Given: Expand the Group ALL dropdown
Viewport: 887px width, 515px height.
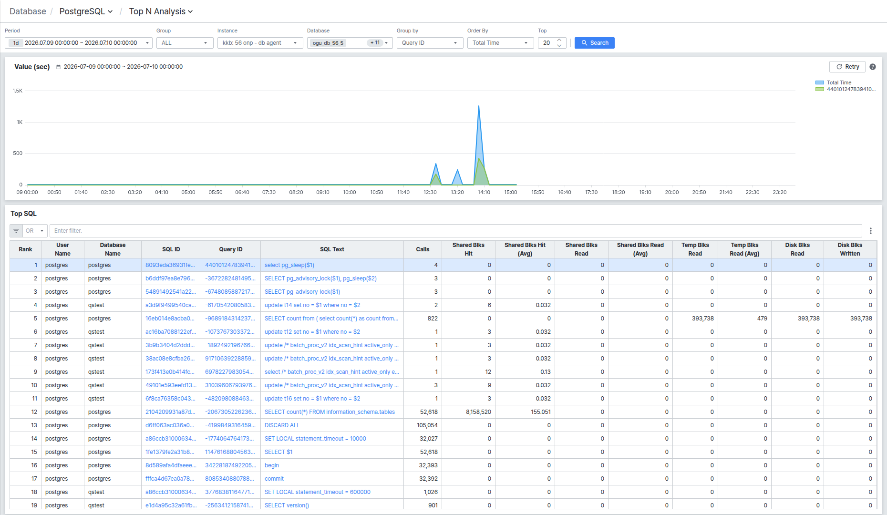Looking at the screenshot, I should point(185,43).
